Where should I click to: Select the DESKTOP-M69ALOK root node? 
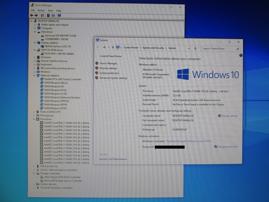(x=48, y=21)
